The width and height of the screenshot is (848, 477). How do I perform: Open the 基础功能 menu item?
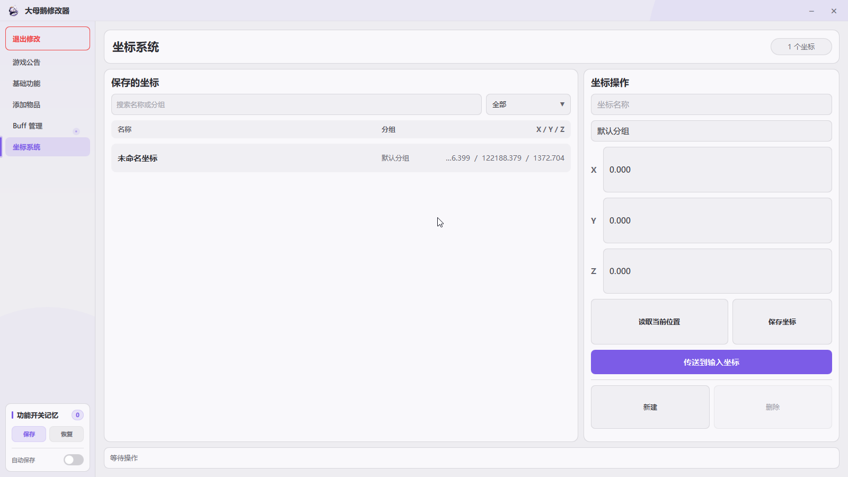point(48,83)
